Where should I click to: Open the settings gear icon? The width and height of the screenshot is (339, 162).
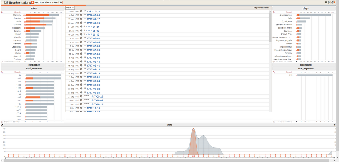point(326,2)
